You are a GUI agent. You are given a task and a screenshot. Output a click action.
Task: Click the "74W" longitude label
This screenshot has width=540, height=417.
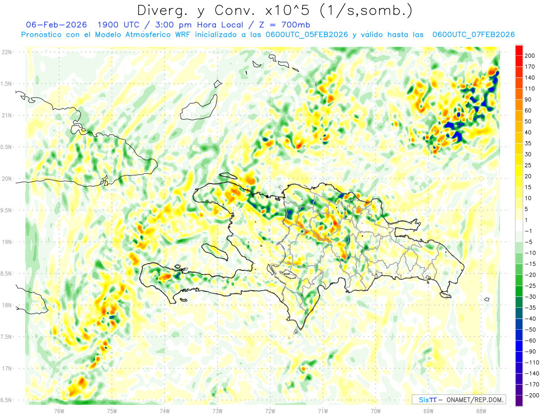tap(165, 411)
